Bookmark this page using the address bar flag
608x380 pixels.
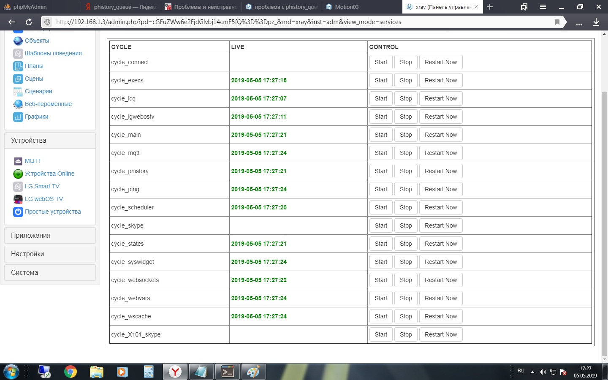click(x=557, y=22)
